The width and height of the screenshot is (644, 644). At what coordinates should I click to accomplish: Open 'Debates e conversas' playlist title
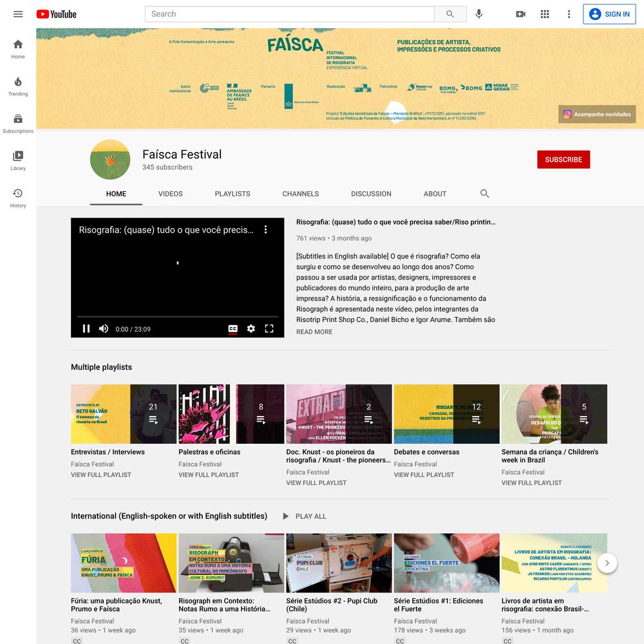pos(427,452)
